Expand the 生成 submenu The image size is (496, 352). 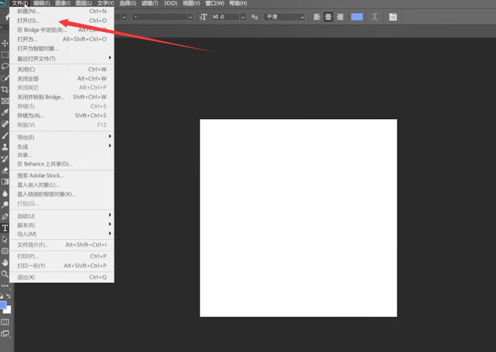click(x=62, y=147)
